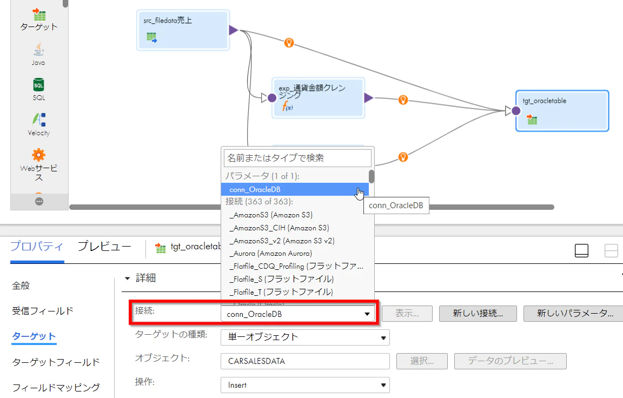Click the input port of expression node

pyautogui.click(x=272, y=98)
